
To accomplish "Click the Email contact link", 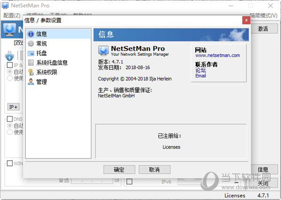I will [200, 75].
